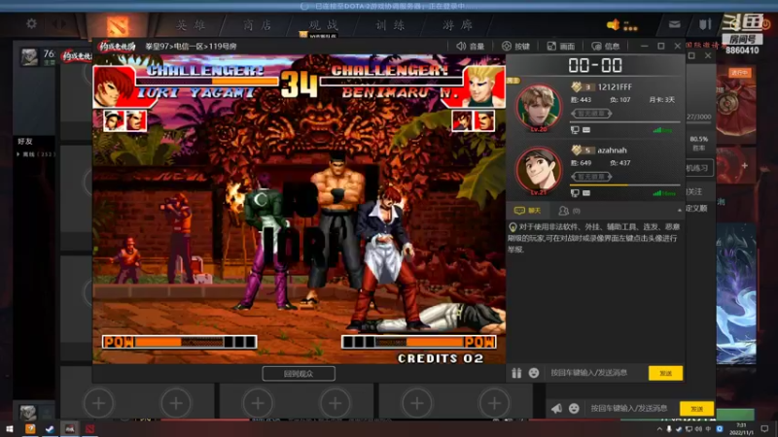This screenshot has width=778, height=437.
Task: Click the Steam taskbar icon
Action: [x=50, y=429]
